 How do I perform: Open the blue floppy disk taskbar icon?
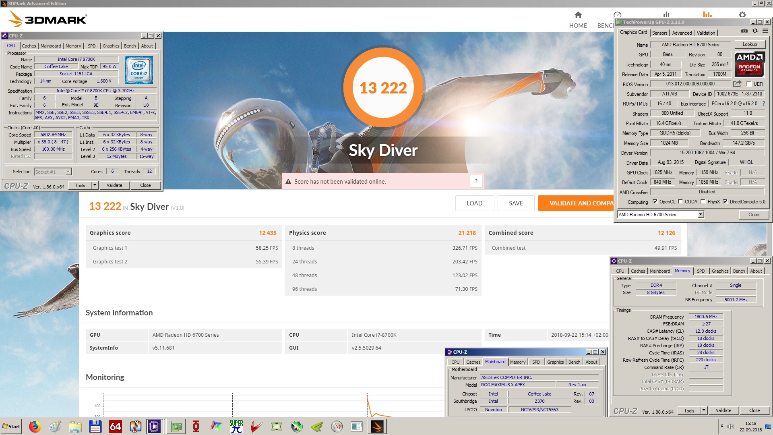click(x=95, y=427)
